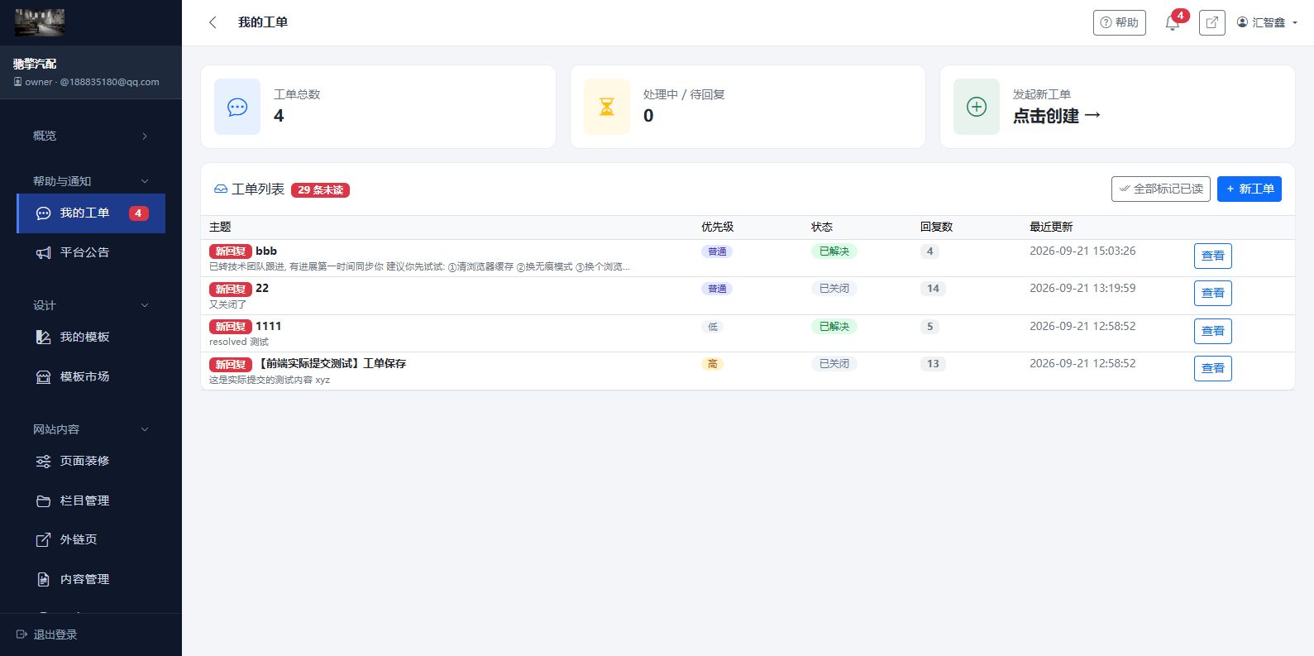1314x656 pixels.
Task: Open 我的模板 in the sidebar
Action: pos(91,337)
